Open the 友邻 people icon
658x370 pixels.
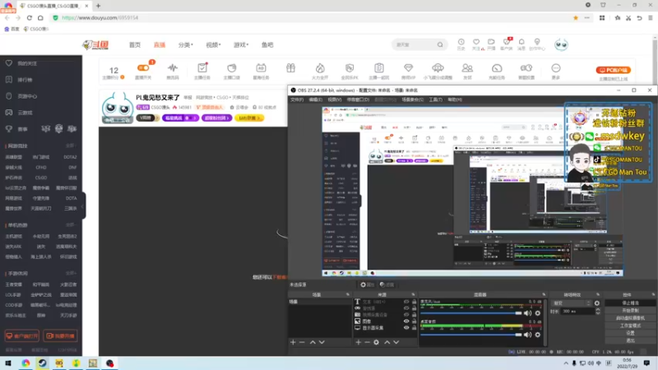point(467,68)
